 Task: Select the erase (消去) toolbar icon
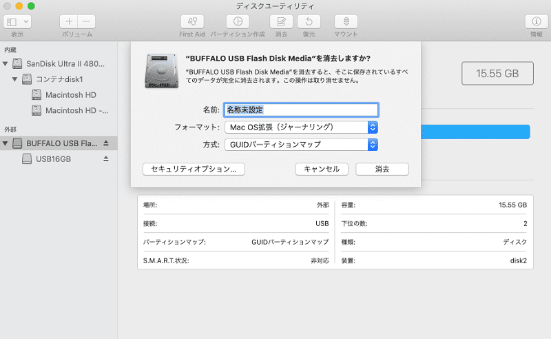pos(281,22)
